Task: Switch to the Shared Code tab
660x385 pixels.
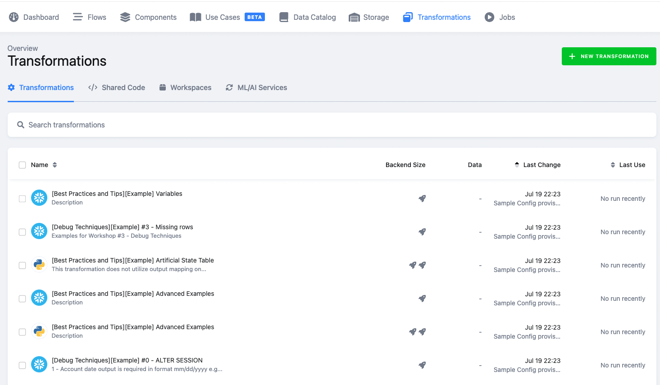Action: pyautogui.click(x=116, y=87)
